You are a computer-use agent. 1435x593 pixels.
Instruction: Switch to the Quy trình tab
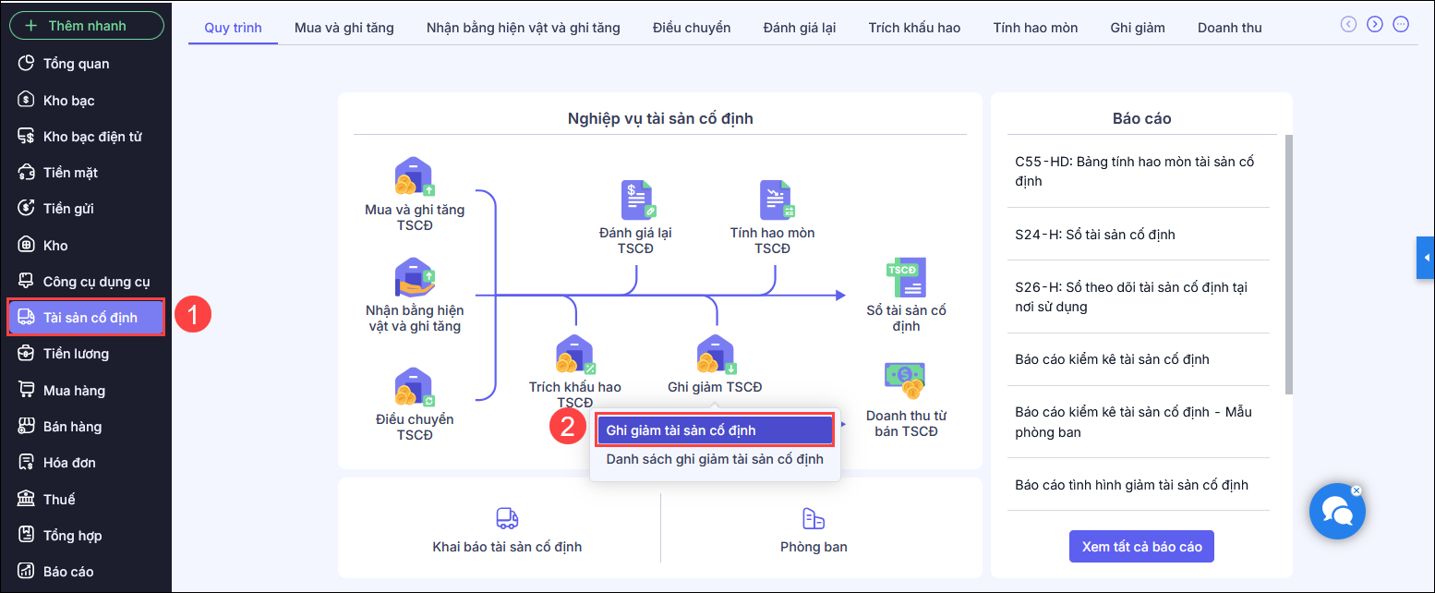point(233,28)
